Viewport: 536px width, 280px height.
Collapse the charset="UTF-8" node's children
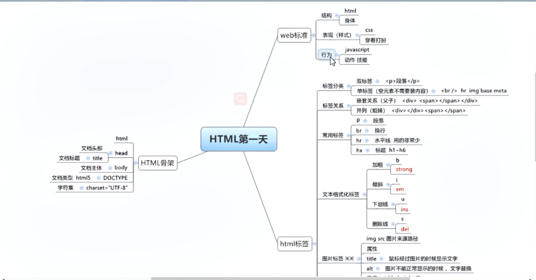click(82, 188)
